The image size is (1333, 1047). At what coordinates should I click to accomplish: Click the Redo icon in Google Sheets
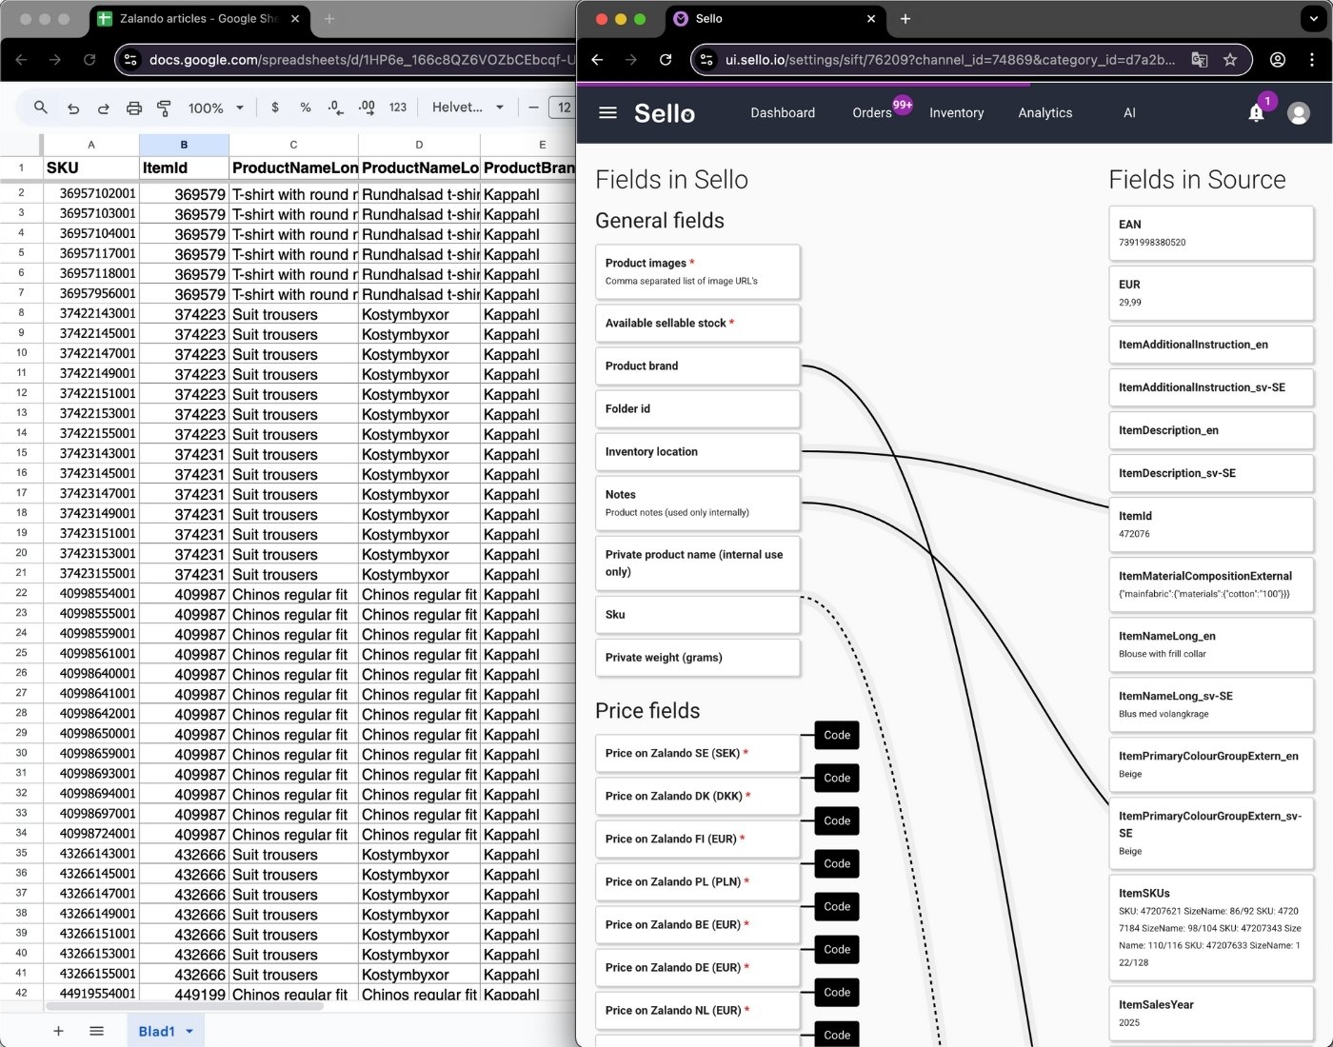pyautogui.click(x=103, y=108)
